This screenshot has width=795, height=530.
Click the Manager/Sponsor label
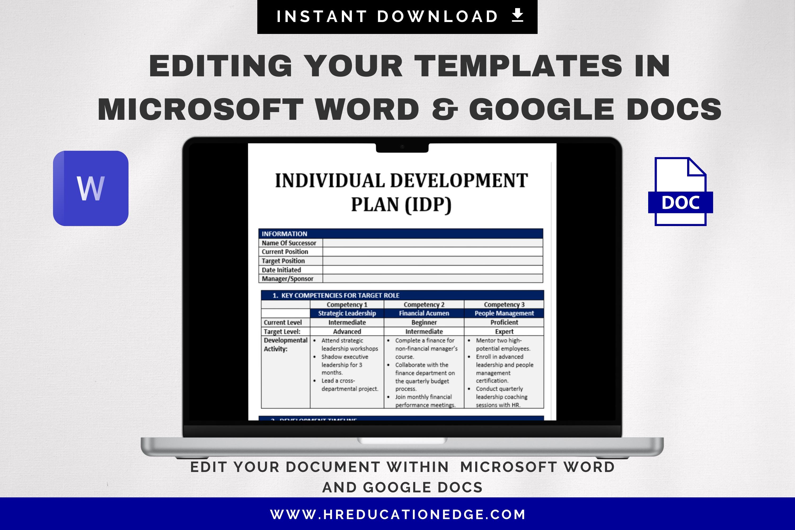click(x=288, y=279)
